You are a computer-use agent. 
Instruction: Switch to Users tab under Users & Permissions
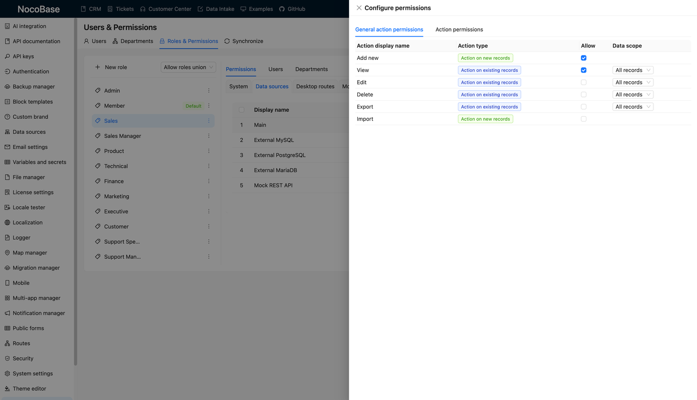95,41
